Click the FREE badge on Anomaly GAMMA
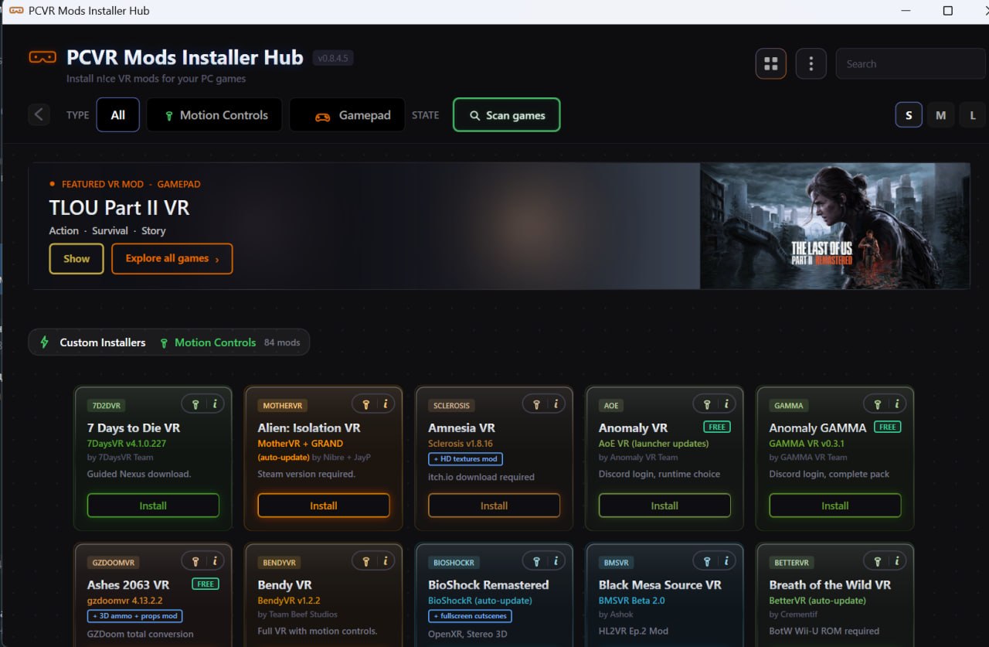This screenshot has width=989, height=647. (x=888, y=427)
